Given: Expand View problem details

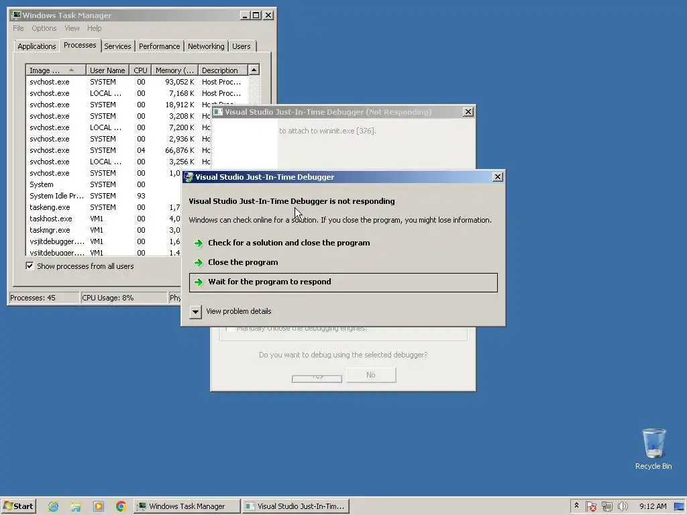Looking at the screenshot, I should point(195,311).
